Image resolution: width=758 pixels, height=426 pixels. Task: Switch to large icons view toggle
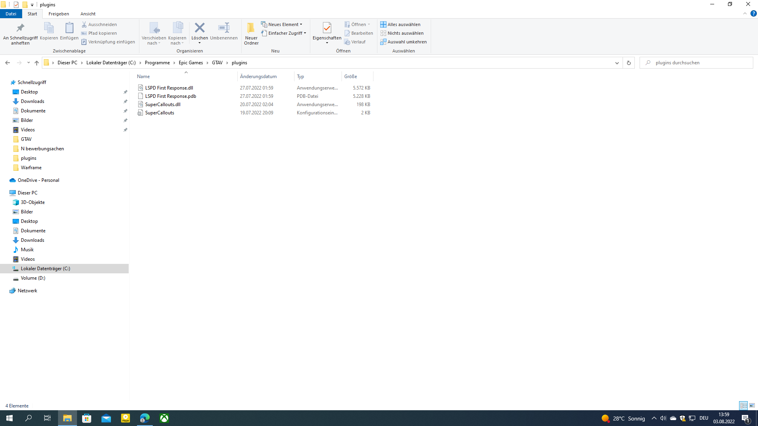pyautogui.click(x=752, y=405)
